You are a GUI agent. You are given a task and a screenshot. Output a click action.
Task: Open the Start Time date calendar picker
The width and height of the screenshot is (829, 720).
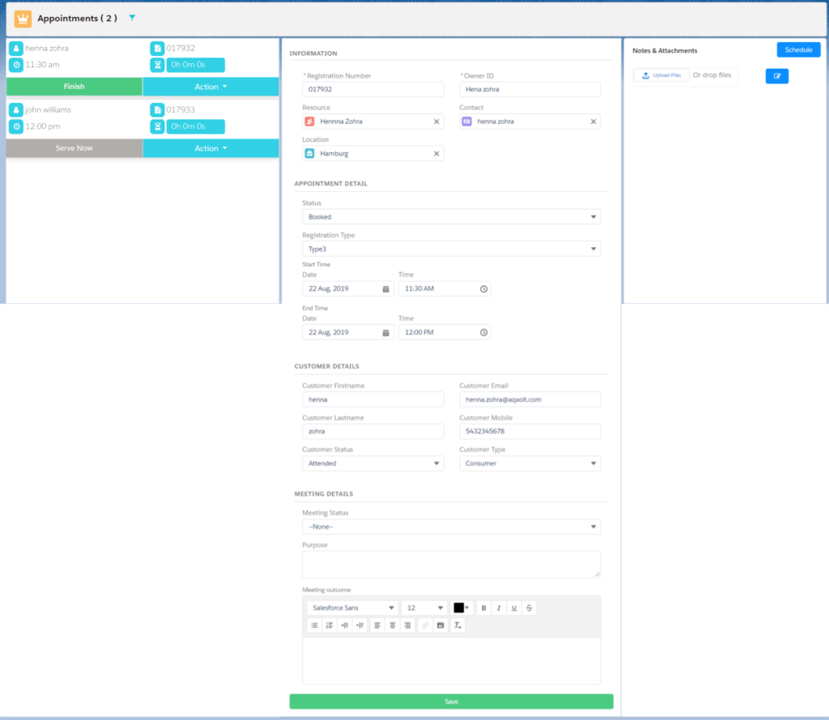click(386, 288)
